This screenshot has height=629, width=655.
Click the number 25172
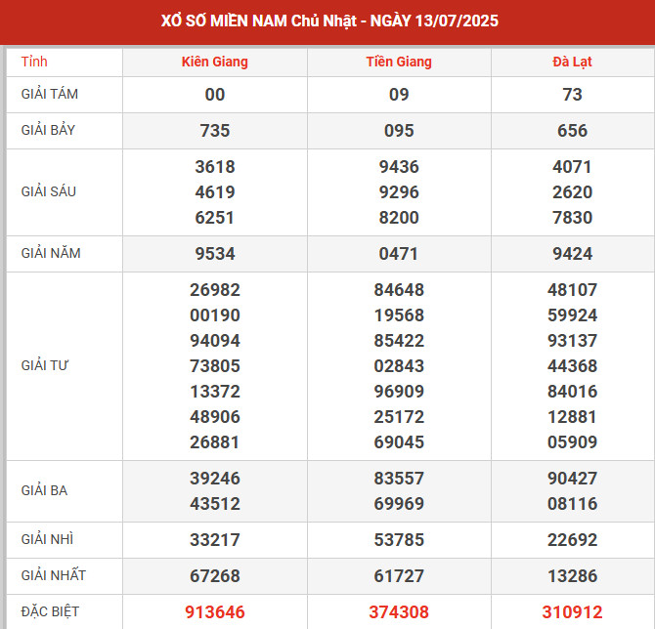(399, 417)
